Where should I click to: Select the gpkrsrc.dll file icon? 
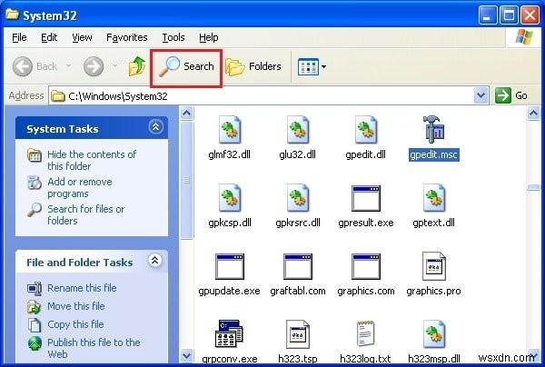click(x=298, y=198)
